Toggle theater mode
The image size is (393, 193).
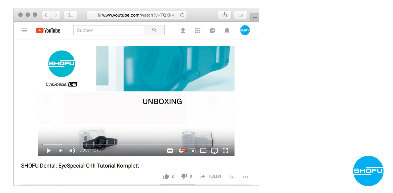point(203,151)
